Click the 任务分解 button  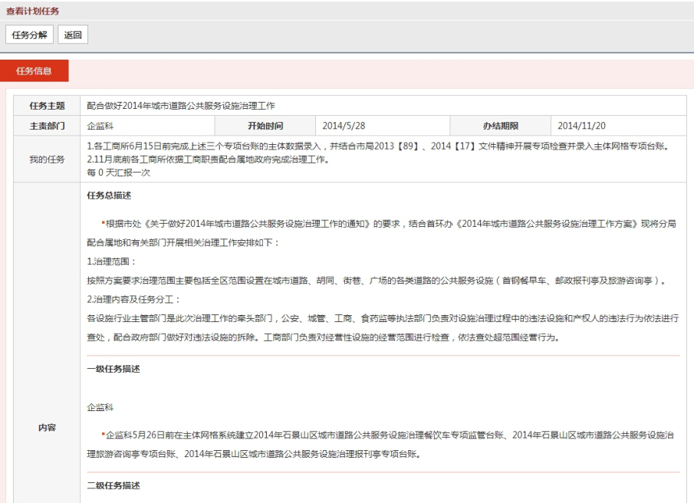click(30, 35)
